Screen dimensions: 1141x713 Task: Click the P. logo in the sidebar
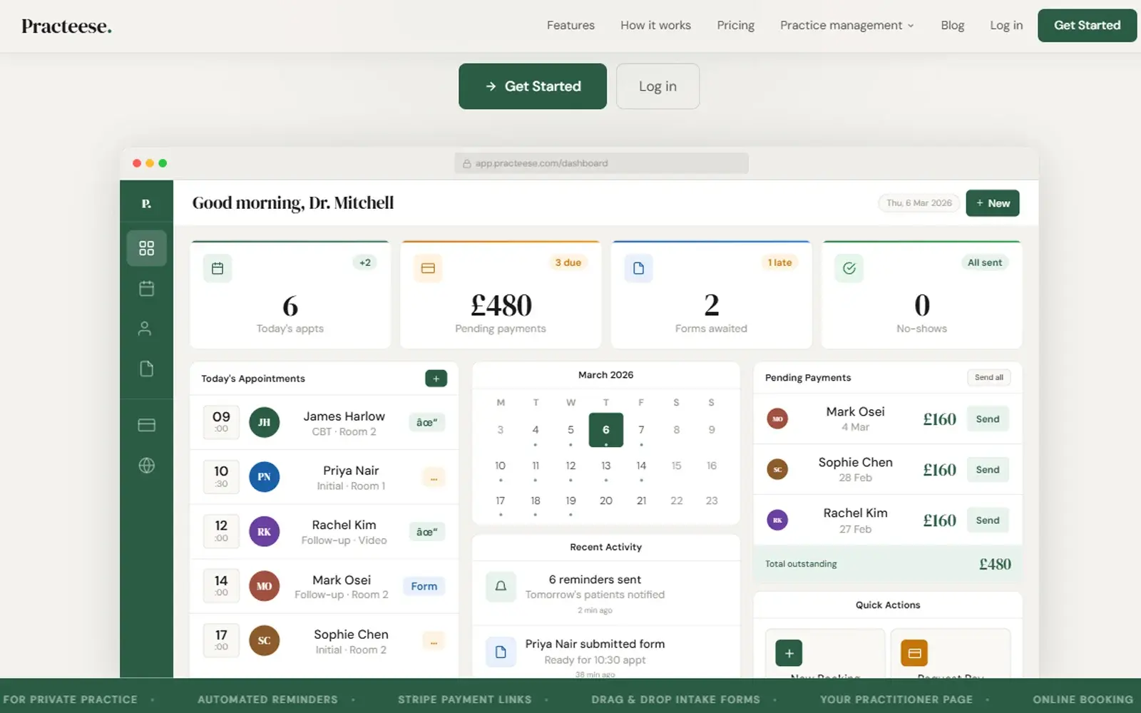tap(146, 204)
